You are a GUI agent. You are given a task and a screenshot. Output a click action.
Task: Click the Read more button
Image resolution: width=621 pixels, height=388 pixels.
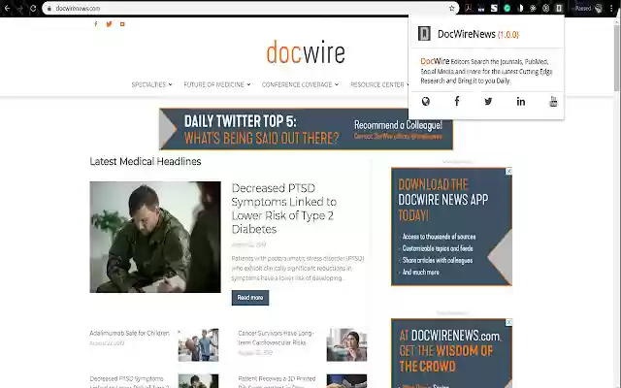point(250,298)
